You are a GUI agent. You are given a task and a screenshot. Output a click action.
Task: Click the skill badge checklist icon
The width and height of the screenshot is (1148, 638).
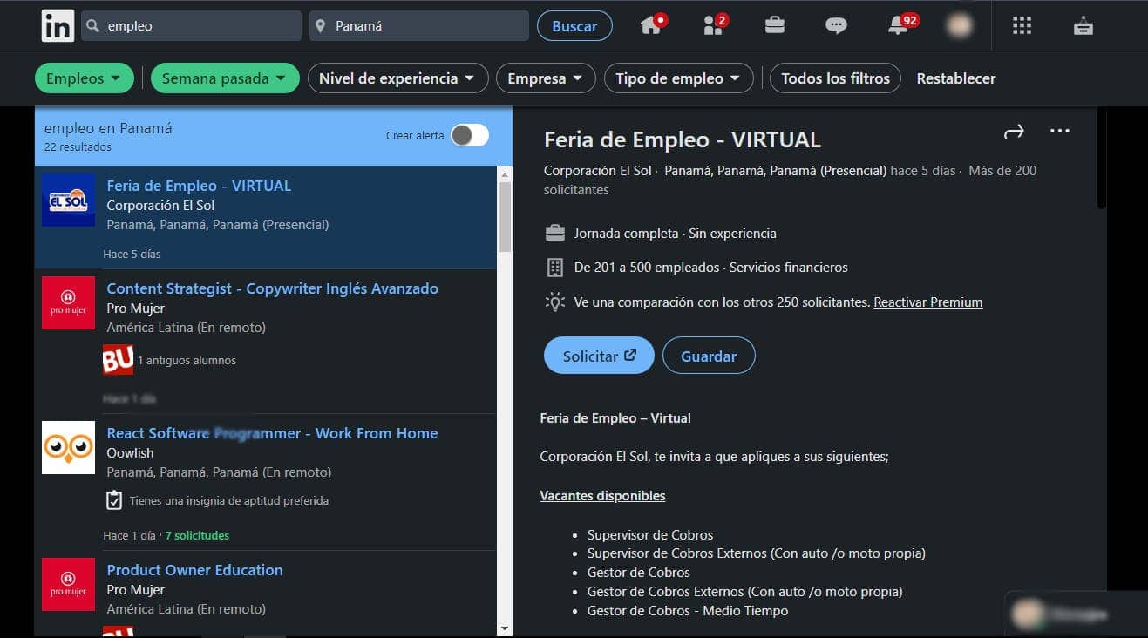(x=114, y=500)
